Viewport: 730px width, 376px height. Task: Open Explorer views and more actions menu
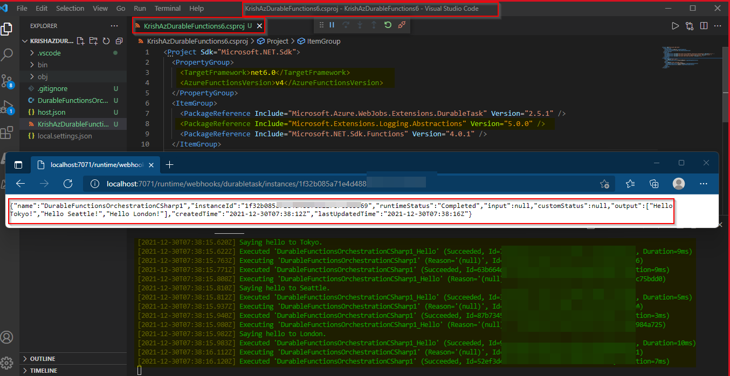click(x=114, y=26)
